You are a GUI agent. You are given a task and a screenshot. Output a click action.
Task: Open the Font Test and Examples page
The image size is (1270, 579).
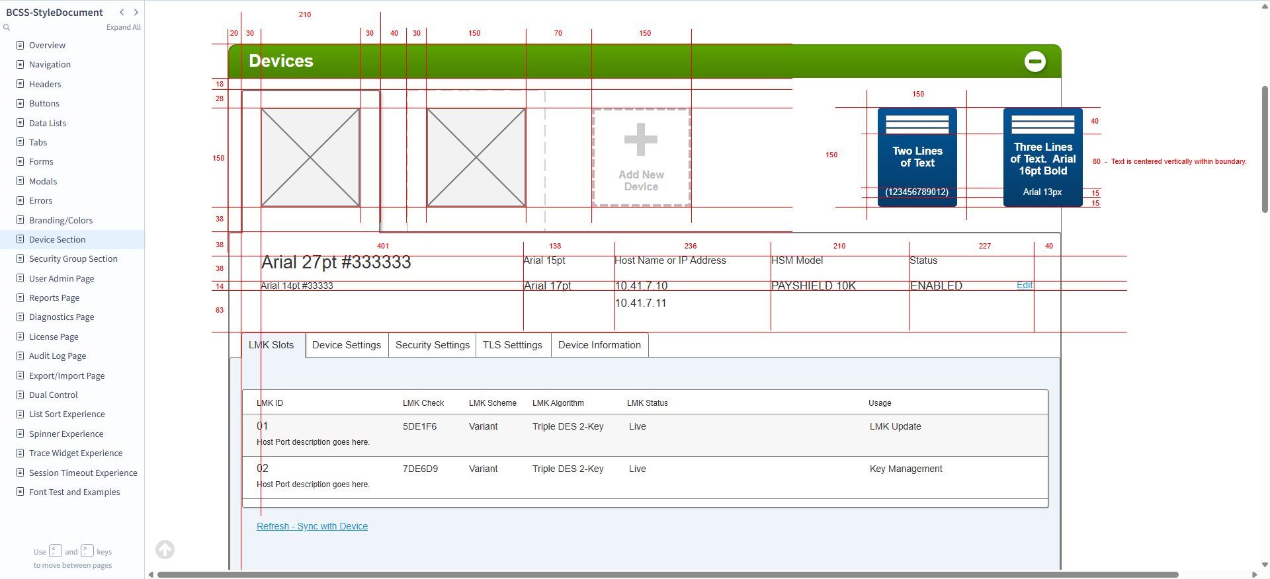[x=75, y=492]
